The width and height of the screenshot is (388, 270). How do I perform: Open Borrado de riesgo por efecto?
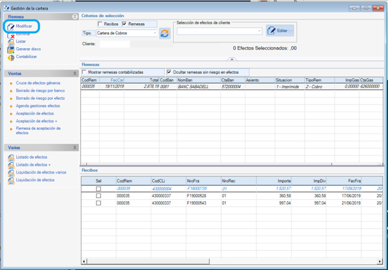pos(40,99)
